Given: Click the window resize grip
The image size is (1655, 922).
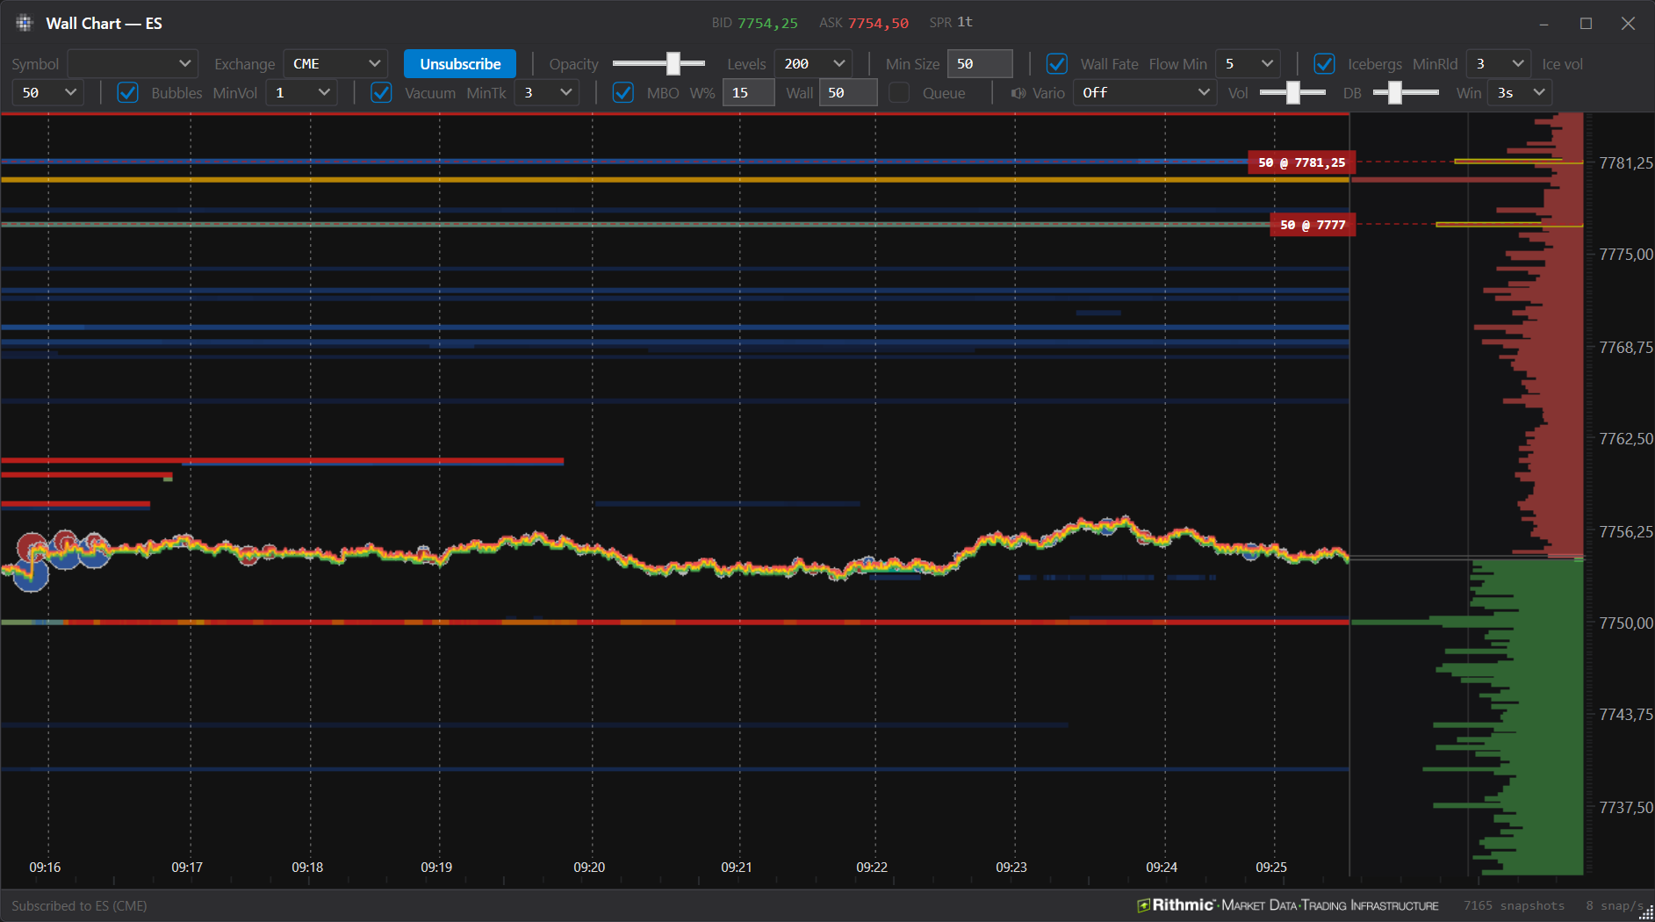Looking at the screenshot, I should pos(1646,913).
